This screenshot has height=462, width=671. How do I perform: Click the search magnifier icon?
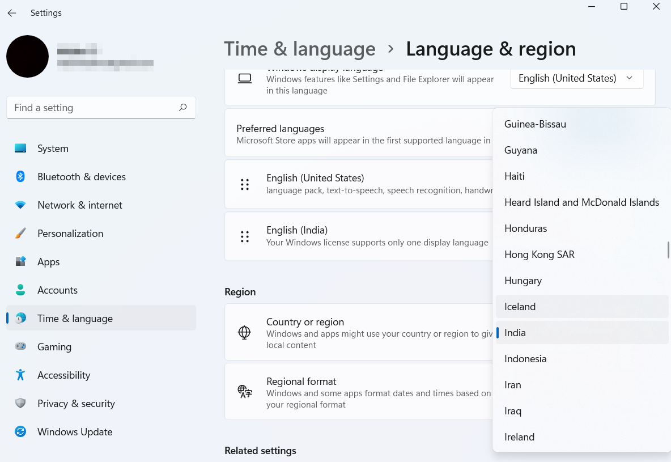[x=182, y=107]
